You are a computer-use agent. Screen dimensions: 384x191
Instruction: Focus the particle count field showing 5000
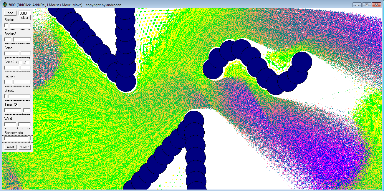(24, 13)
